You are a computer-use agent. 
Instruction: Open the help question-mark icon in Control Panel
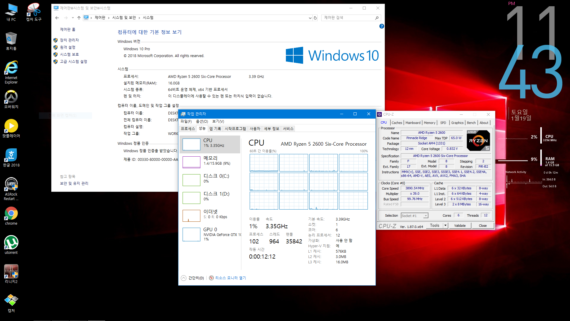click(x=382, y=26)
